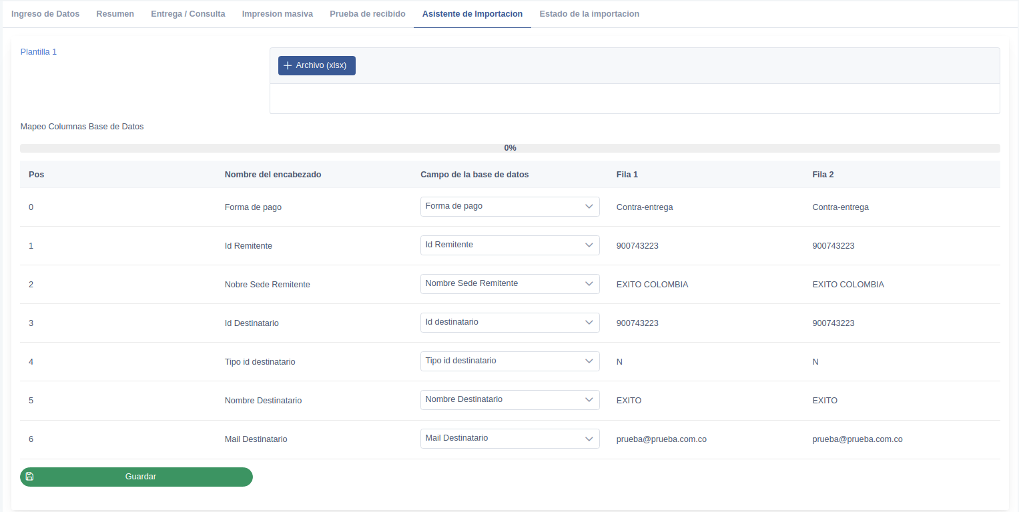Select the Impresion masiva tab
Screen dimensions: 1019x512
click(x=277, y=14)
